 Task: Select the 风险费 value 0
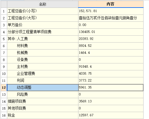111,95
